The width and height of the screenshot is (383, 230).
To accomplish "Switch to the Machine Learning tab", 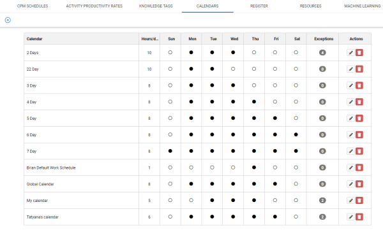I will 362,6.
